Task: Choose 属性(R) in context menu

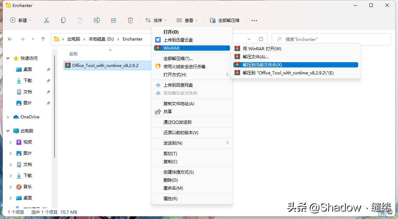Action: 192,199
